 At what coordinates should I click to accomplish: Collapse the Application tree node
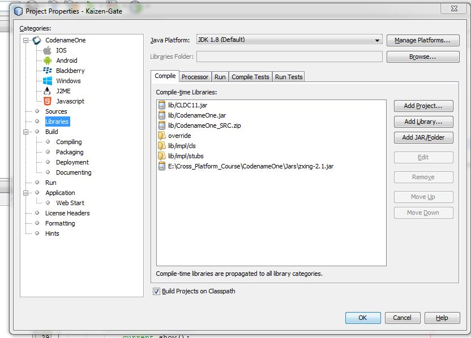point(26,193)
